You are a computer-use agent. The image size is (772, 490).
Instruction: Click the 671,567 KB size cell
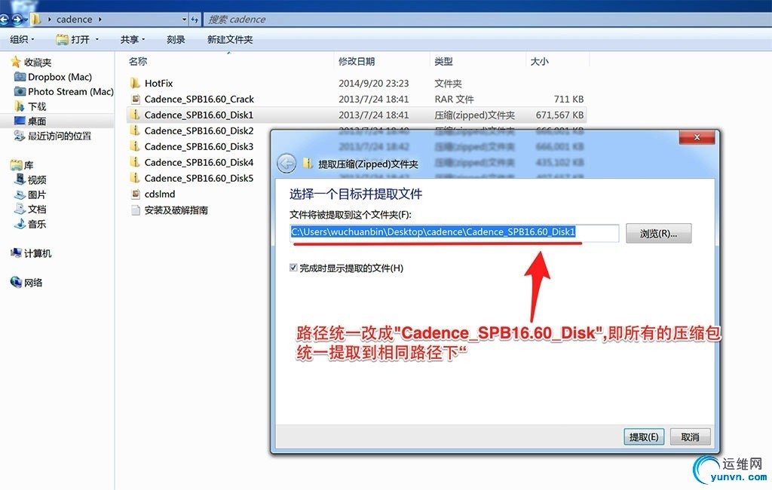pyautogui.click(x=560, y=115)
